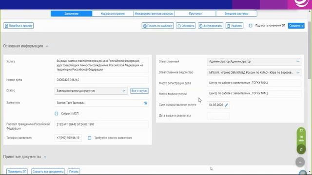The height and width of the screenshot is (175, 312).
Task: Click the Перейти к приему button
Action: [19, 26]
